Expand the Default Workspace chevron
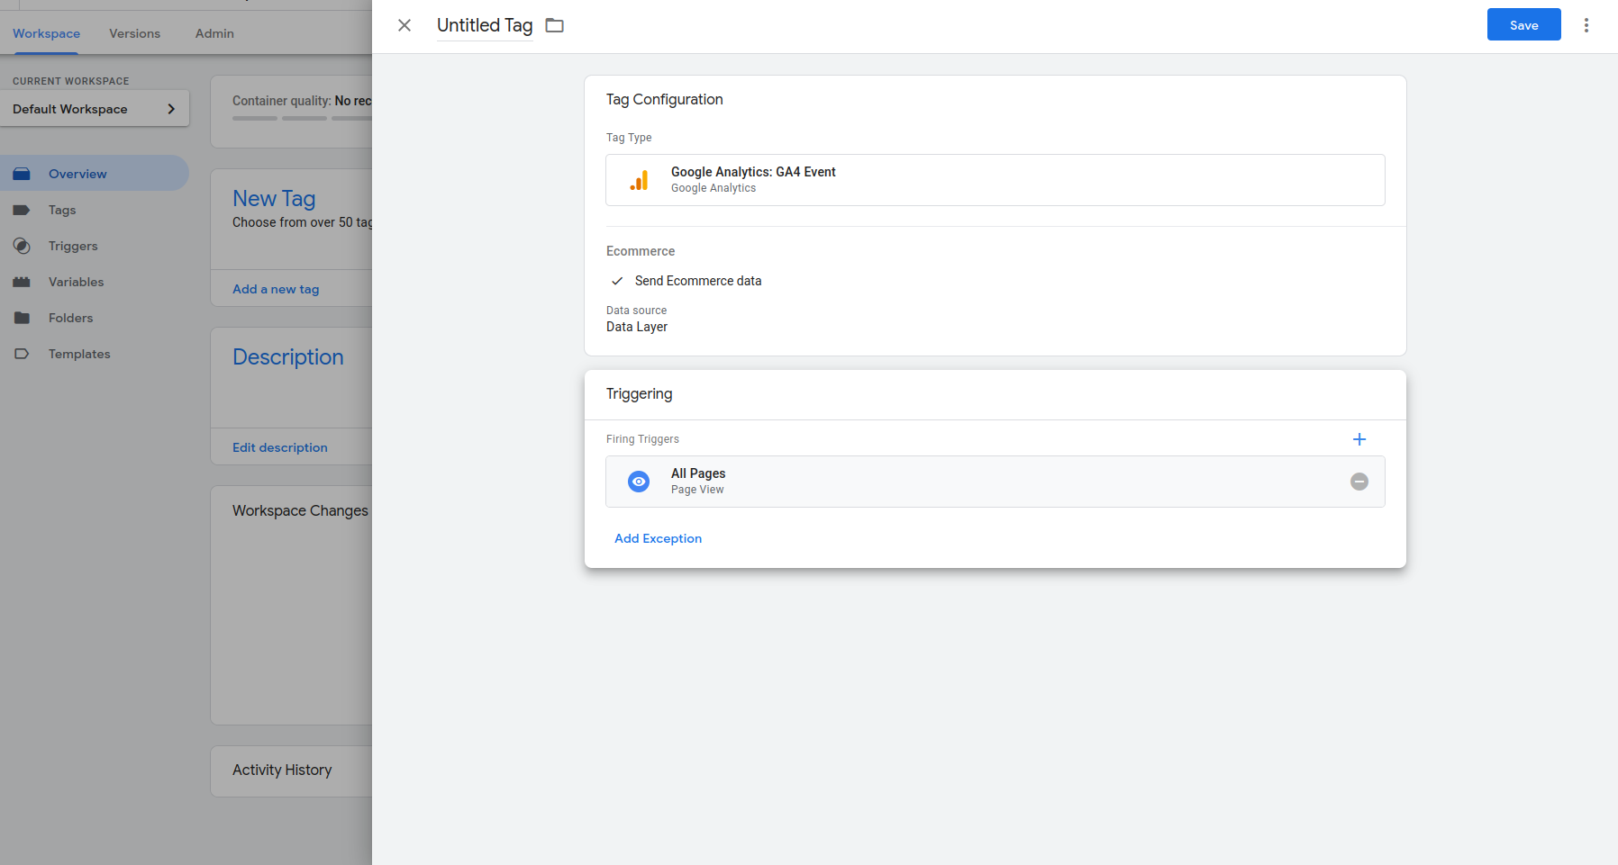The image size is (1618, 865). 171,109
